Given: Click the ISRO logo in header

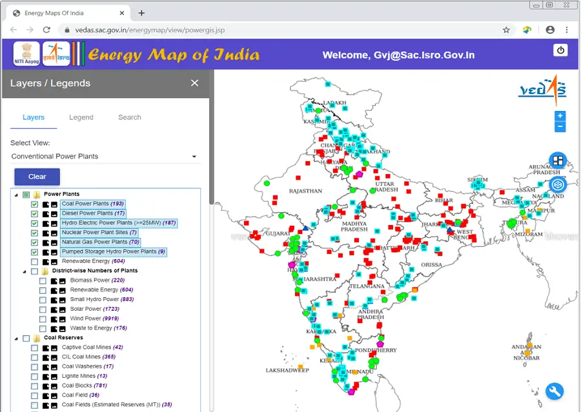Looking at the screenshot, I should click(56, 54).
